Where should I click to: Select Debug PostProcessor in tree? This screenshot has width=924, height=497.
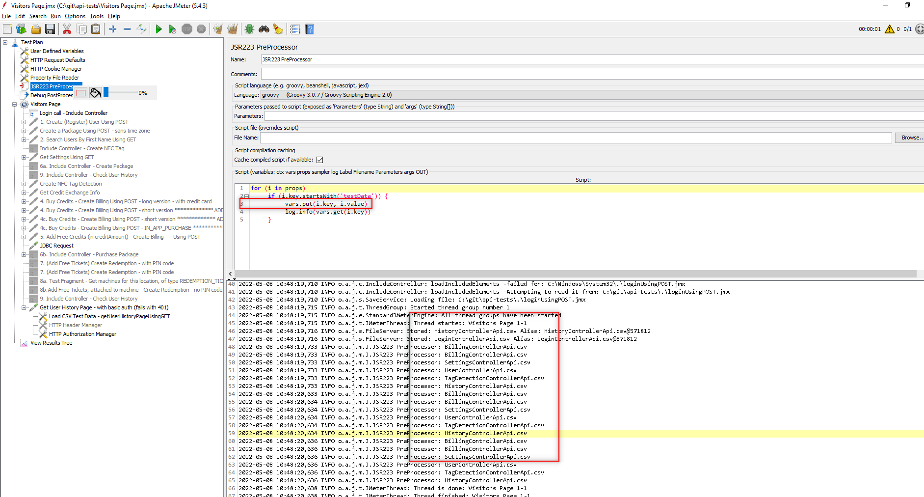[x=52, y=95]
